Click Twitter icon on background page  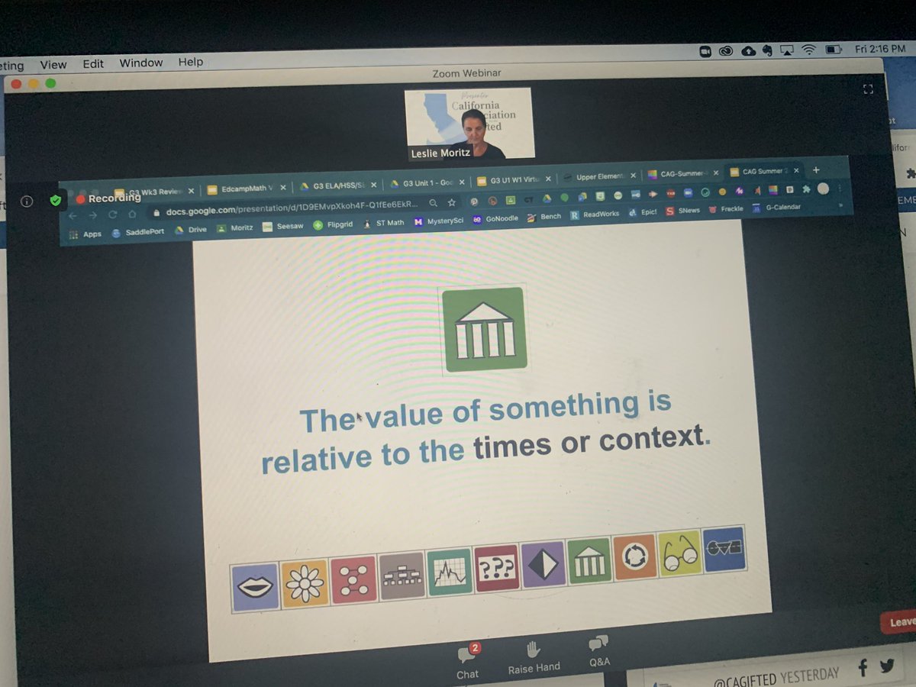click(x=886, y=666)
